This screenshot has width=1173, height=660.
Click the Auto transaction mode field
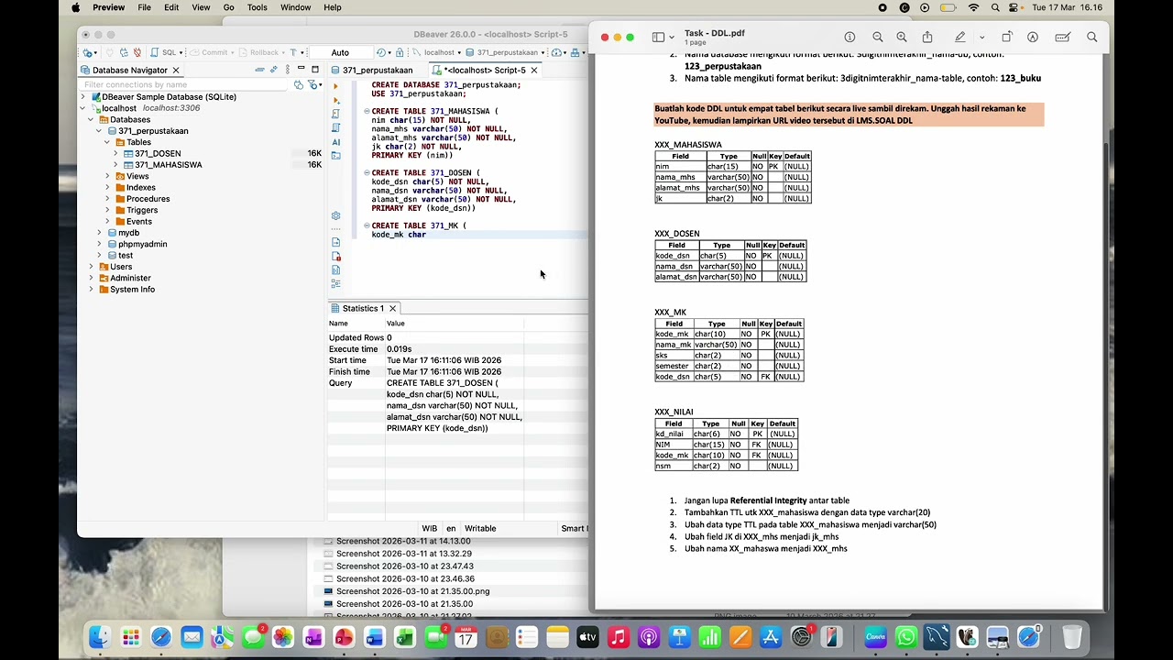click(x=340, y=52)
